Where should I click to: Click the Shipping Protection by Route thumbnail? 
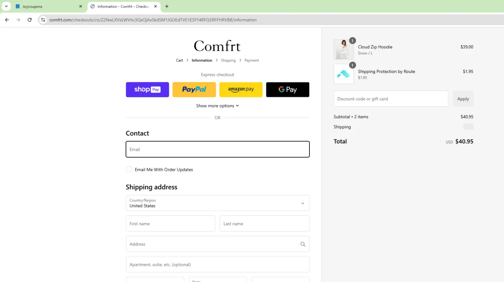coord(344,74)
